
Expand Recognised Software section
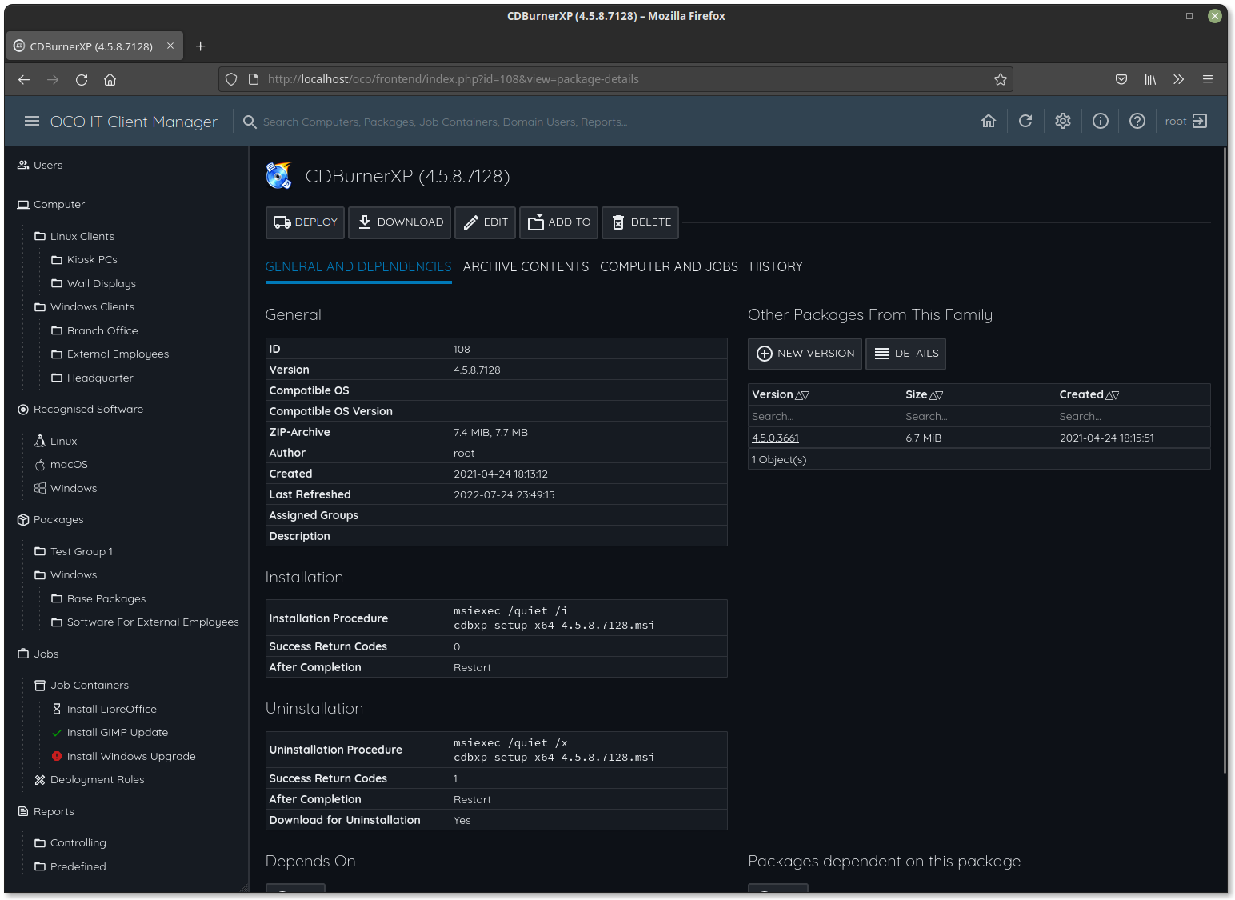(x=81, y=409)
